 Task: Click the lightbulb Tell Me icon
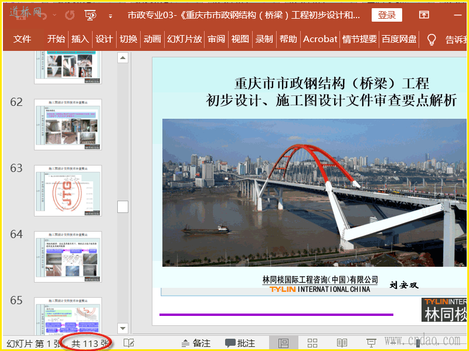431,39
